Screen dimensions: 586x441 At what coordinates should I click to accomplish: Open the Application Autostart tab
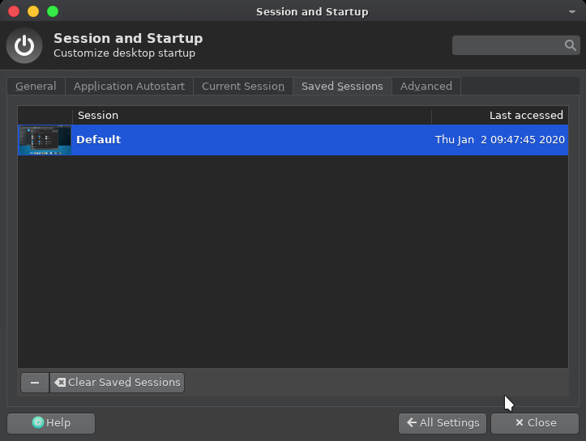(x=129, y=86)
